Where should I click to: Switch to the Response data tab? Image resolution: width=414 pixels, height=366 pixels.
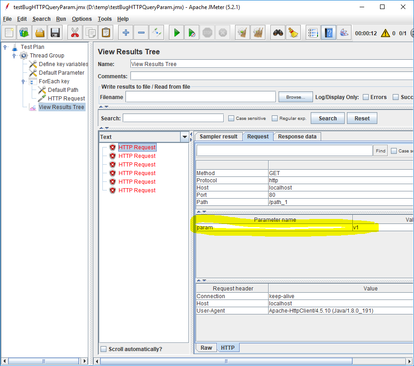(297, 136)
